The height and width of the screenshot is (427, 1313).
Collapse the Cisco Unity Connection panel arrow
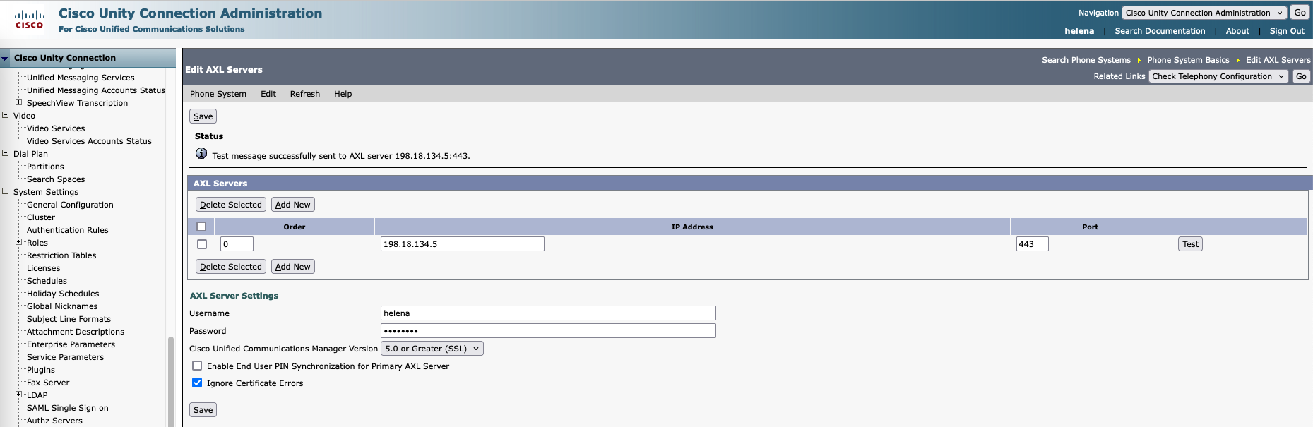[6, 59]
